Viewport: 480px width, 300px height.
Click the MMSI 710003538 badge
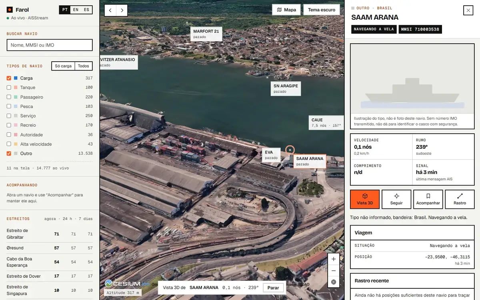point(420,29)
